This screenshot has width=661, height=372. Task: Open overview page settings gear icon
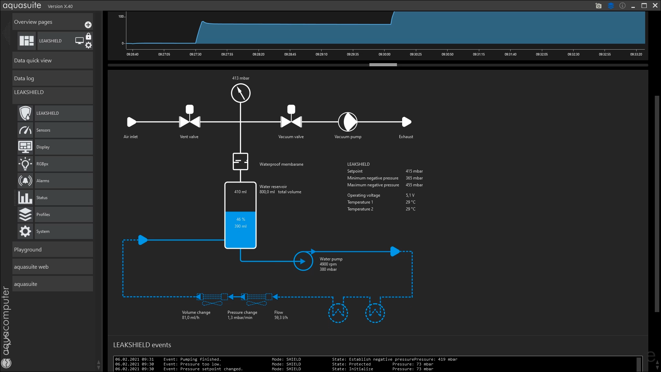click(88, 45)
